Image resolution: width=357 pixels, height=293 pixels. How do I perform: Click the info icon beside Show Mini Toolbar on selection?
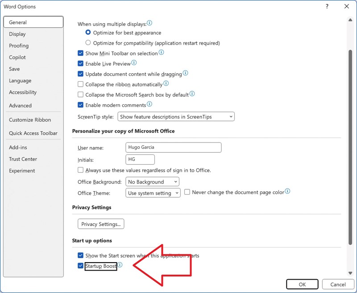click(161, 53)
